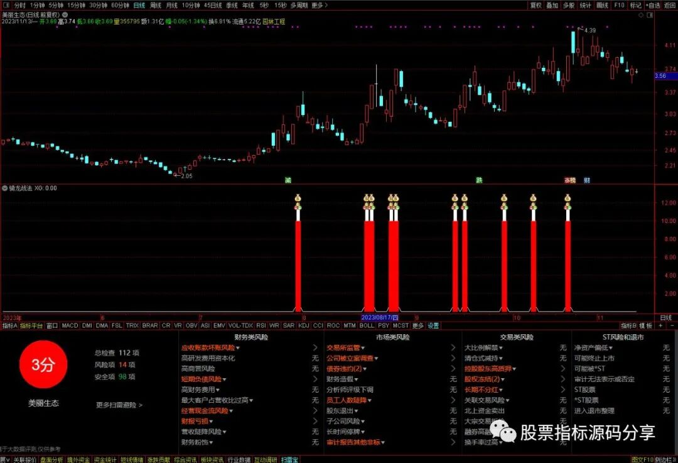The height and width of the screenshot is (463, 678).
Task: Open the arrow beside 财报亏损
Action: (315, 421)
